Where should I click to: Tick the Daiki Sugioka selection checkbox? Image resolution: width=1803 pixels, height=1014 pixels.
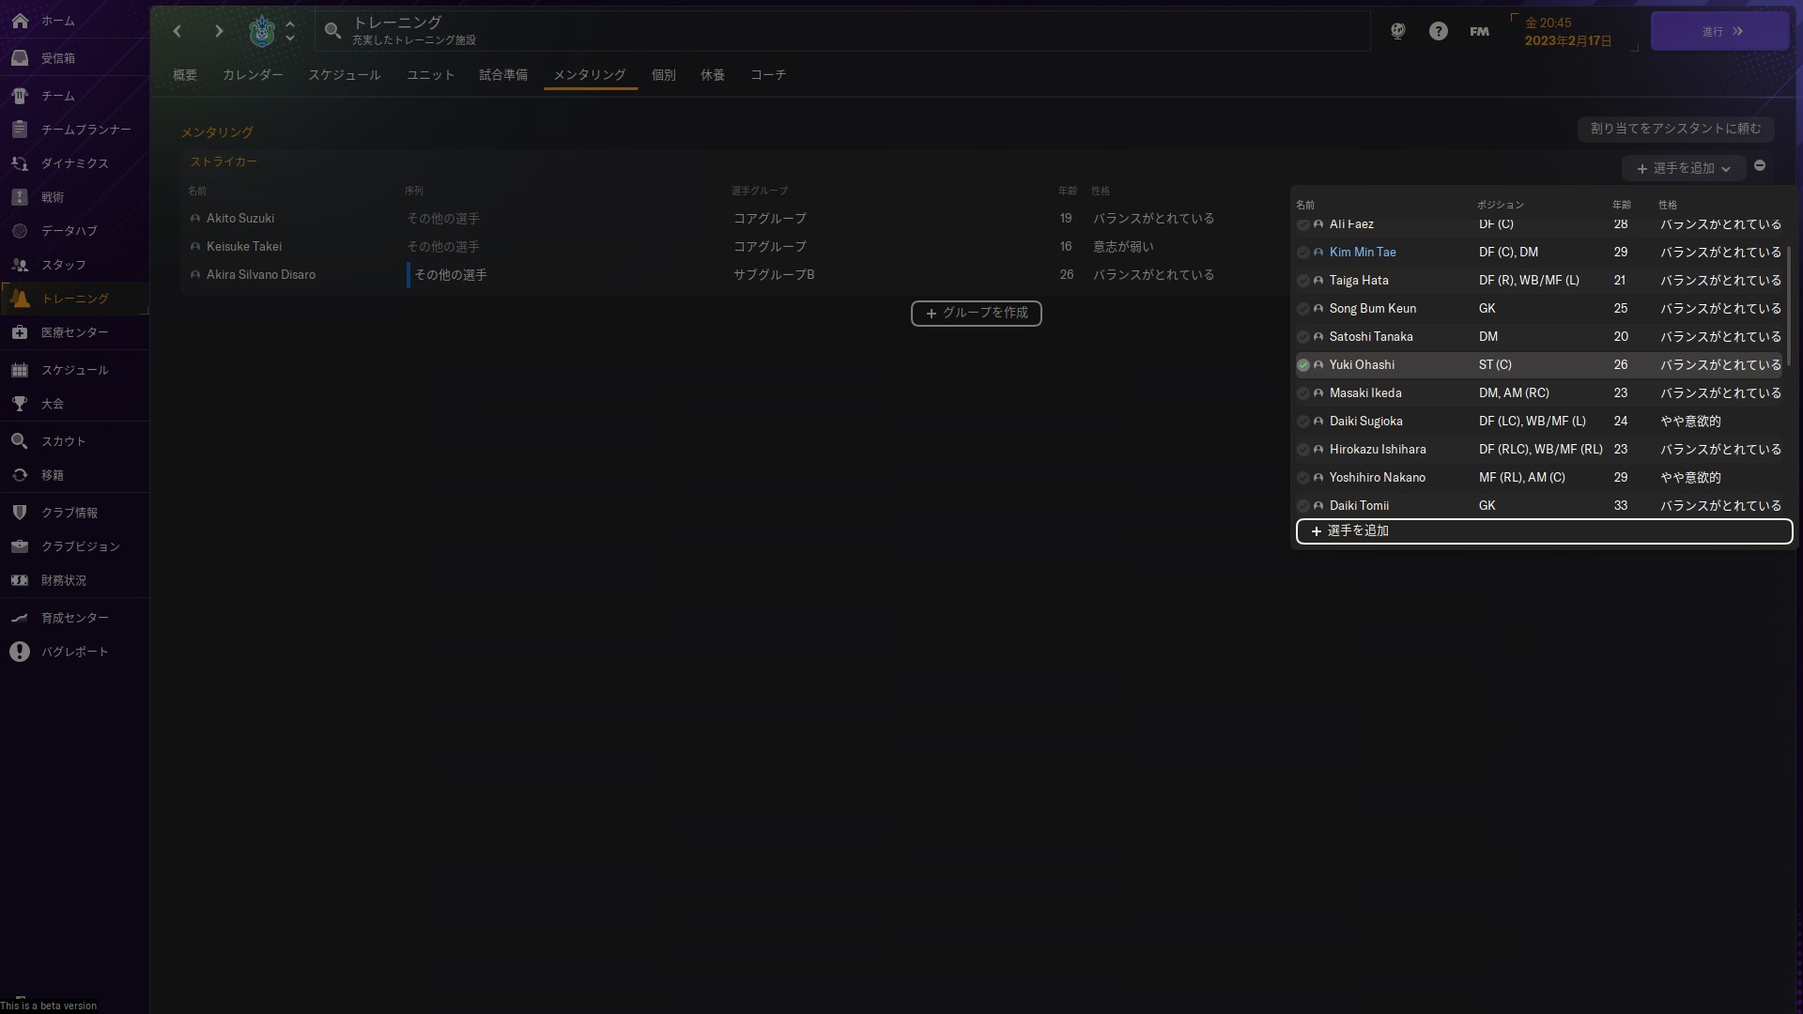[1302, 422]
